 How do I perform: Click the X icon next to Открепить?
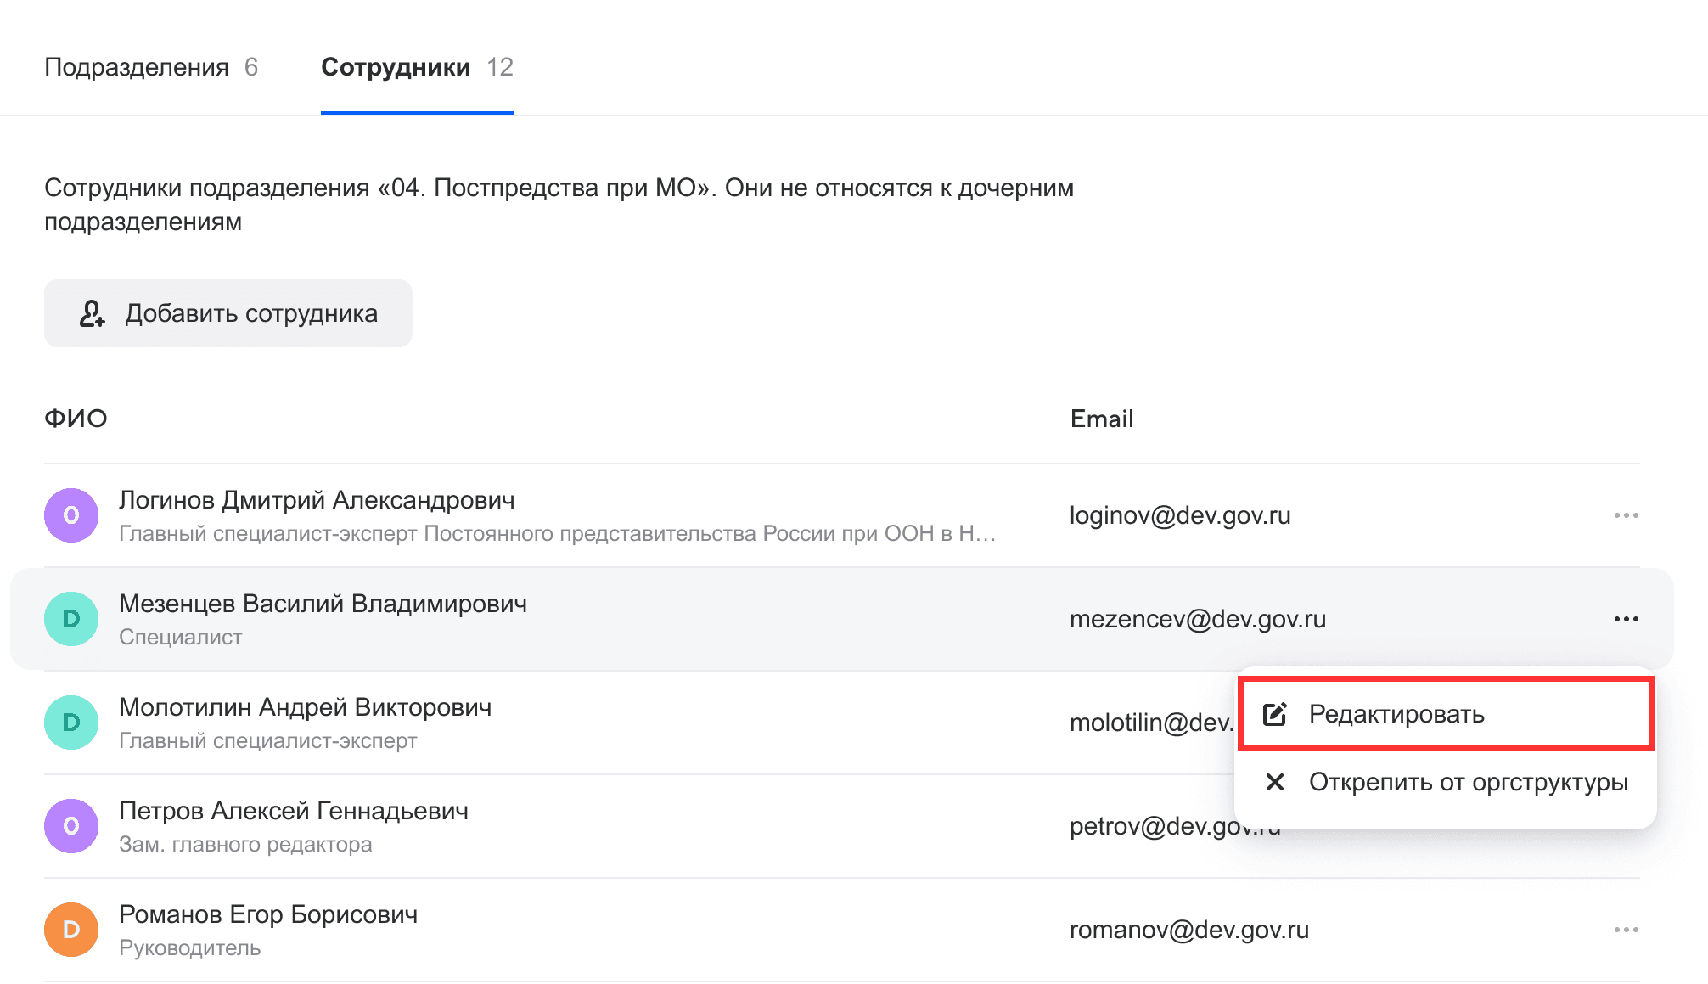1275,782
